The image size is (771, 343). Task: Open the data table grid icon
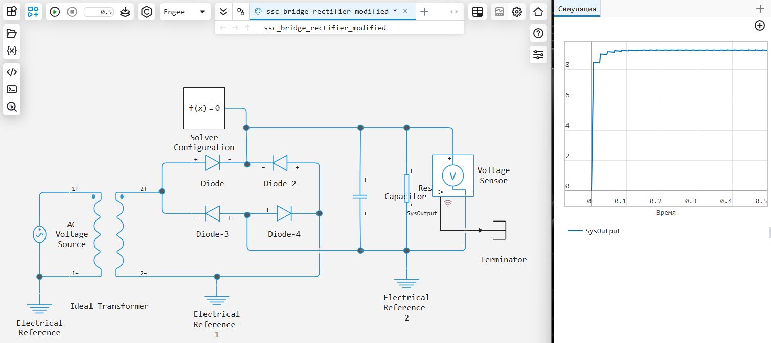478,12
